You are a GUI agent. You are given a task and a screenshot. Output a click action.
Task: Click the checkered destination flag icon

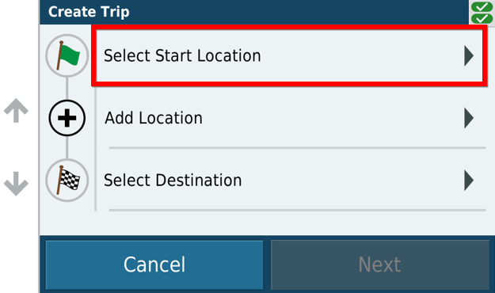click(x=67, y=181)
